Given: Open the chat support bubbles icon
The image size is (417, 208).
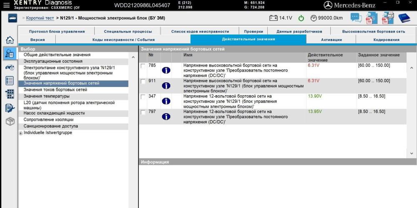Looking at the screenshot, I should pyautogui.click(x=356, y=18).
